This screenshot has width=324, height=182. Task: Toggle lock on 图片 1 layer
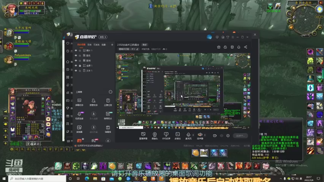80,50
